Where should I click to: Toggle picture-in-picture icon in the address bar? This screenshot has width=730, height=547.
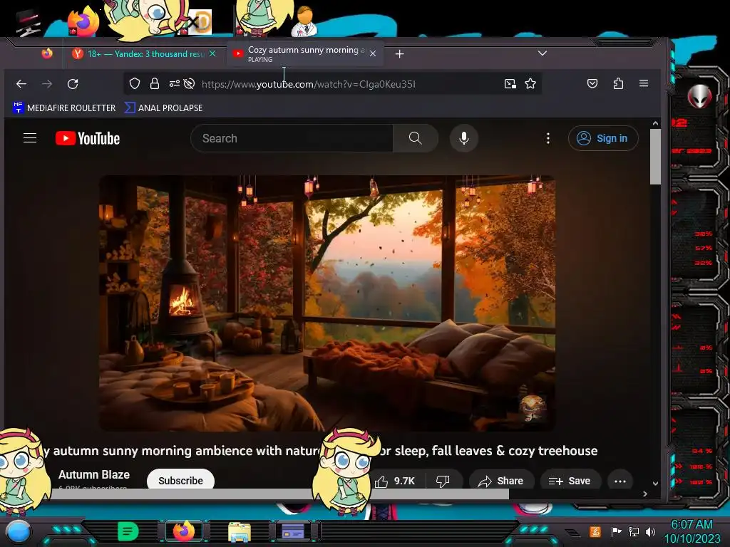pyautogui.click(x=510, y=84)
